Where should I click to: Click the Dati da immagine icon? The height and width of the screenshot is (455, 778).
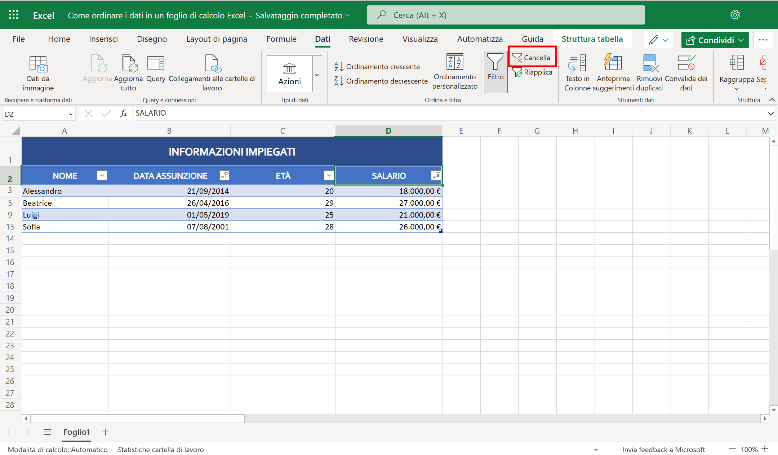tap(38, 64)
